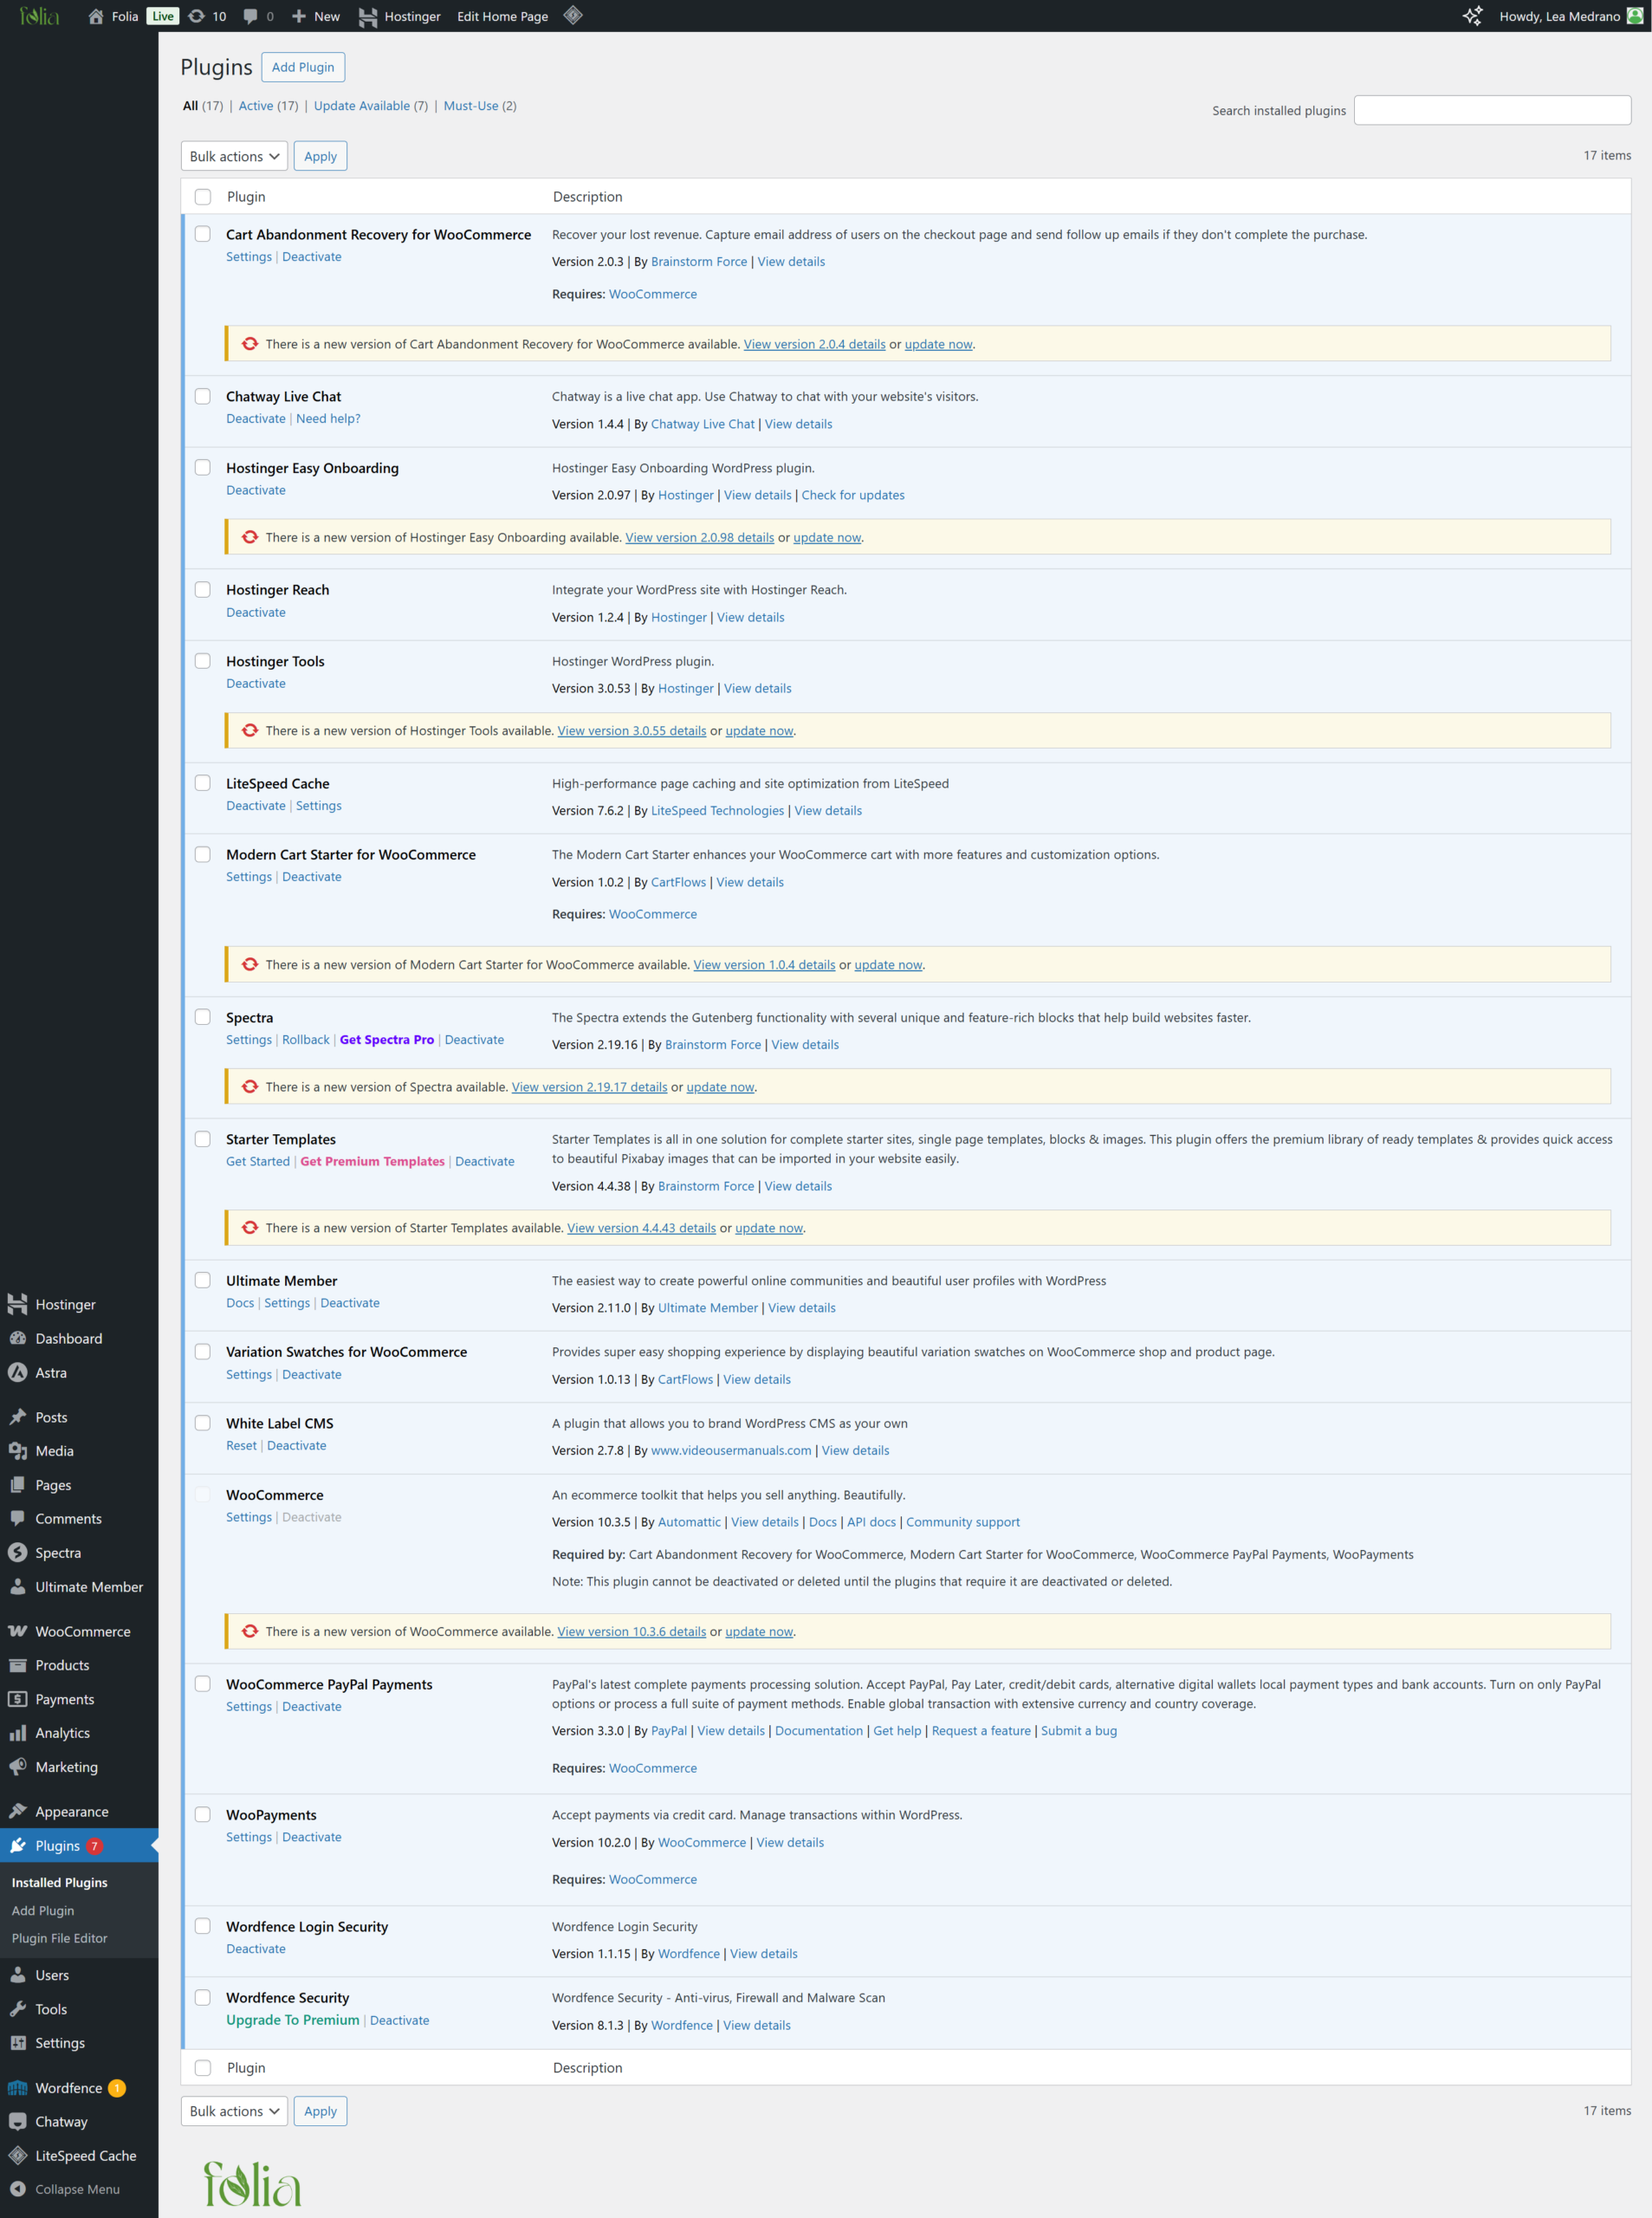The image size is (1652, 2218).
Task: Click the Wordfence icon in sidebar
Action: [x=18, y=2087]
